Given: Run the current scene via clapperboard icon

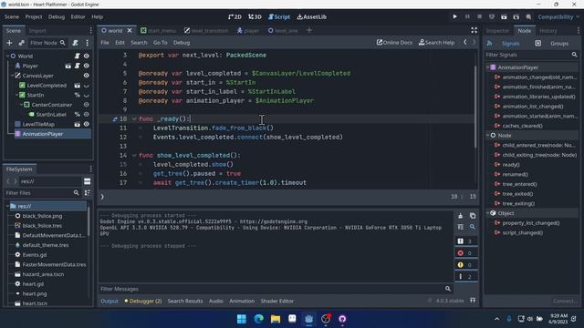Looking at the screenshot, I should click(504, 16).
